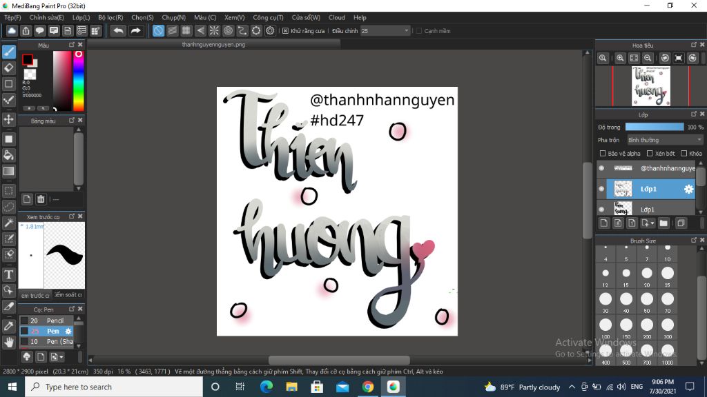
Task: Enable crisscross grid snap guide
Action: point(186,30)
